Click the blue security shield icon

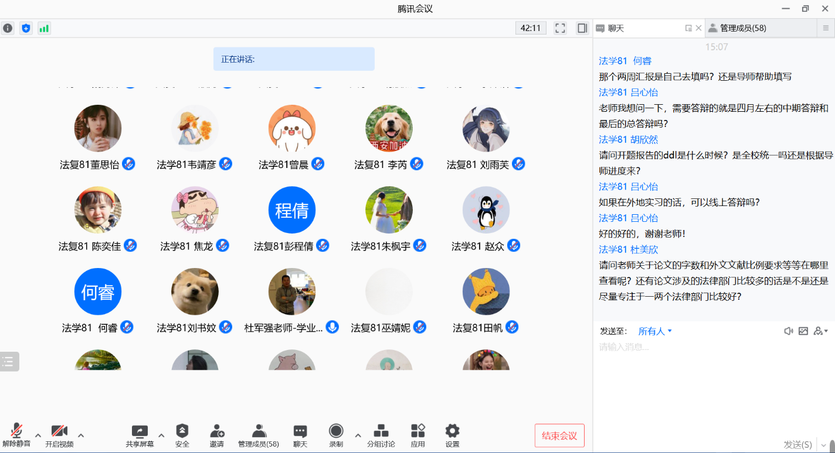click(x=26, y=28)
